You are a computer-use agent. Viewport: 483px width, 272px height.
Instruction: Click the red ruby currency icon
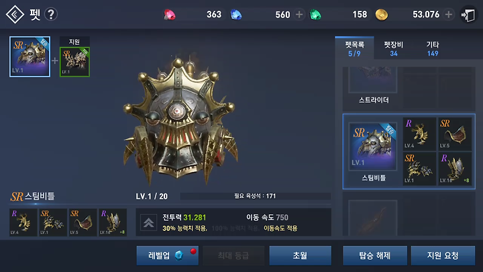click(x=170, y=15)
